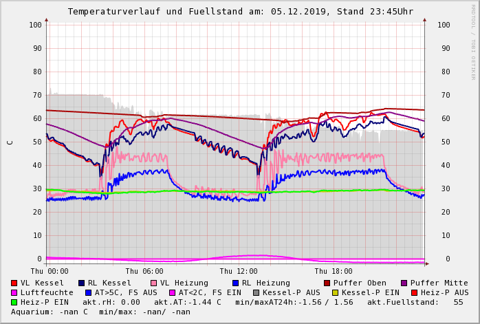
Task: Click the 'Thu 18:00' x-axis label
Action: [x=334, y=271]
